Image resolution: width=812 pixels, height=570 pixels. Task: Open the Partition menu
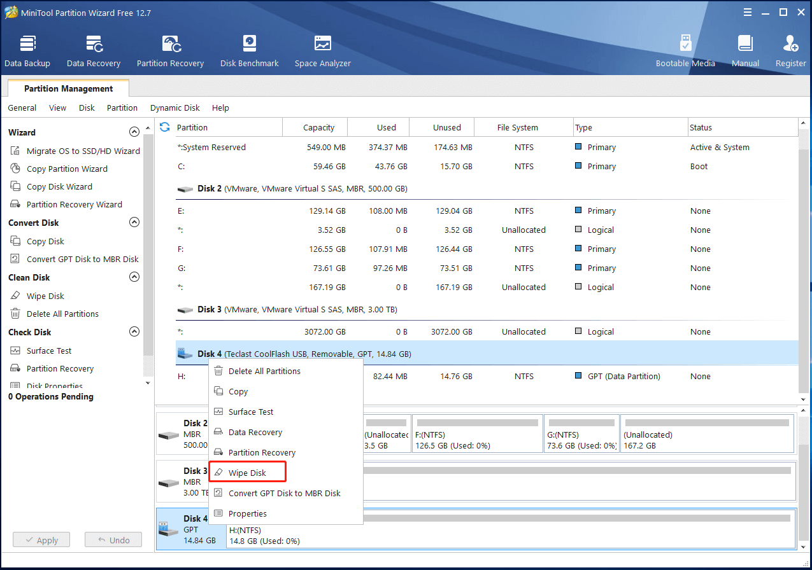pyautogui.click(x=122, y=108)
